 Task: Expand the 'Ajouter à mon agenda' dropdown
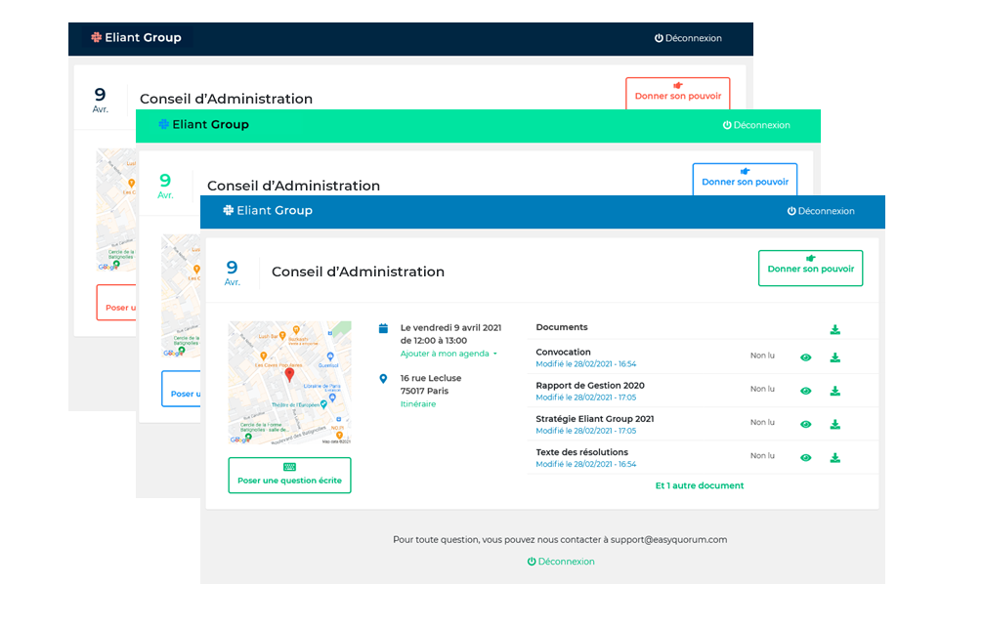point(449,354)
